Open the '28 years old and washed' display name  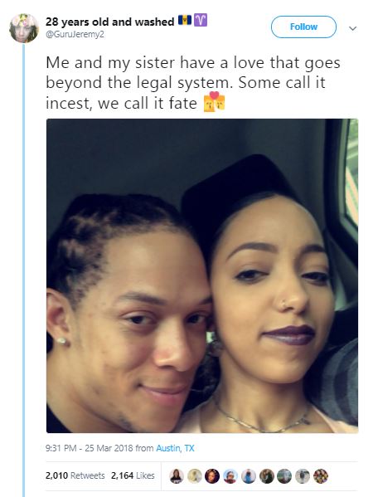pos(110,22)
